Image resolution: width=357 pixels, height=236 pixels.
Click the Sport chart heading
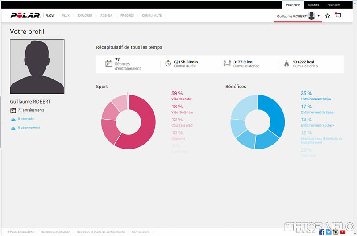(102, 87)
